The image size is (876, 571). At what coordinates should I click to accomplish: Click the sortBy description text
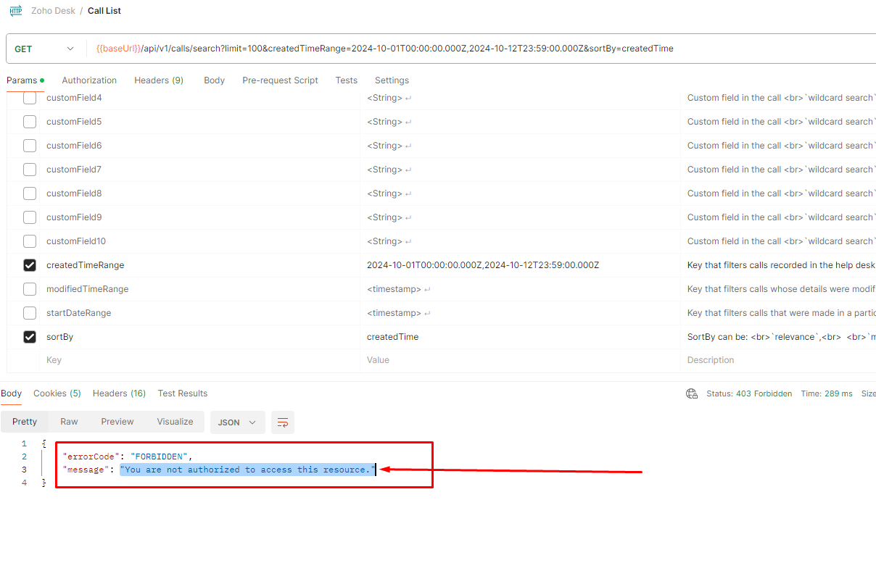point(782,337)
